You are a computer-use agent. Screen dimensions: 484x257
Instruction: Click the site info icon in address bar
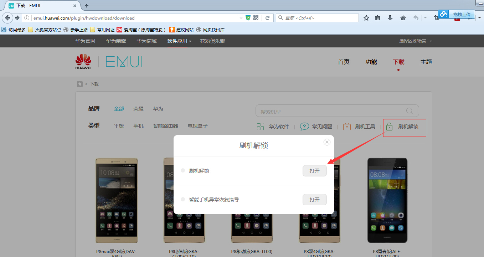(27, 18)
